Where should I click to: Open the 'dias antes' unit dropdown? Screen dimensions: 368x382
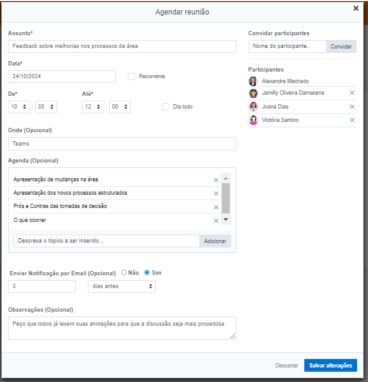point(121,286)
